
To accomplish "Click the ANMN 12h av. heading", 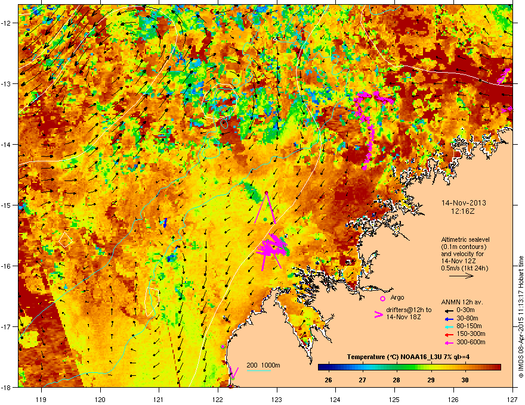I will click(462, 302).
